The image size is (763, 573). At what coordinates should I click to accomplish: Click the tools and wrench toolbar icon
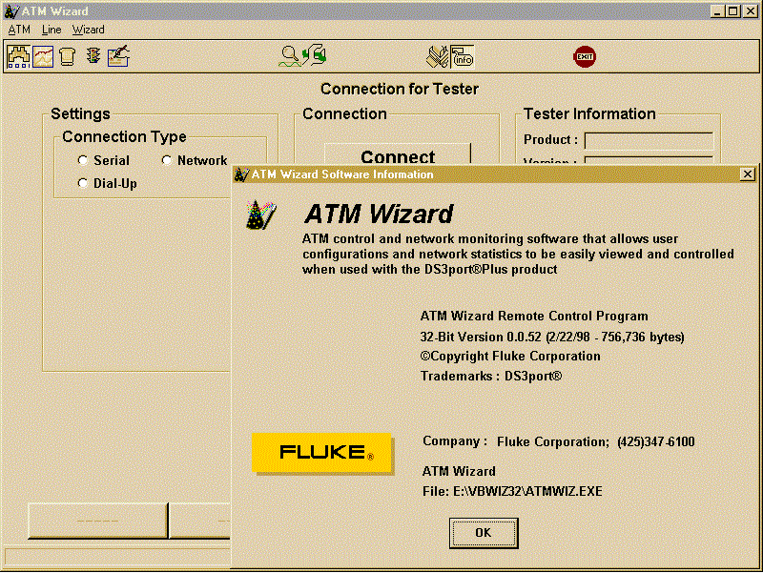click(437, 57)
